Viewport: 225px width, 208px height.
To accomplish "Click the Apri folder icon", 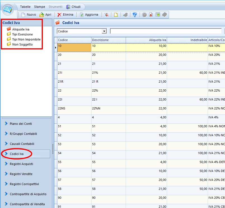I will click(x=42, y=15).
